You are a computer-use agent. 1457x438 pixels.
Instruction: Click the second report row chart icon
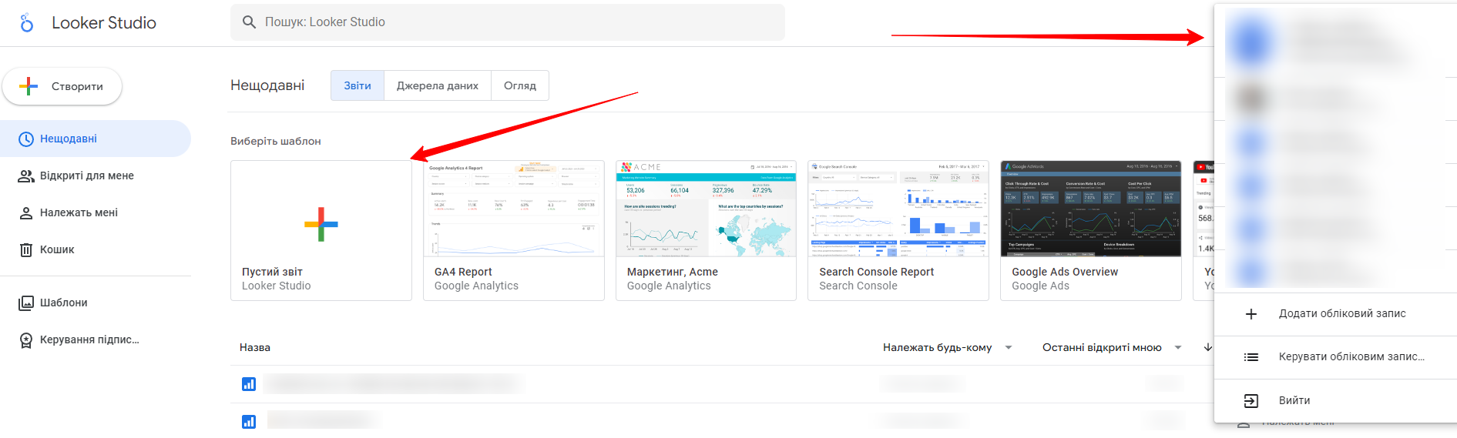(249, 422)
